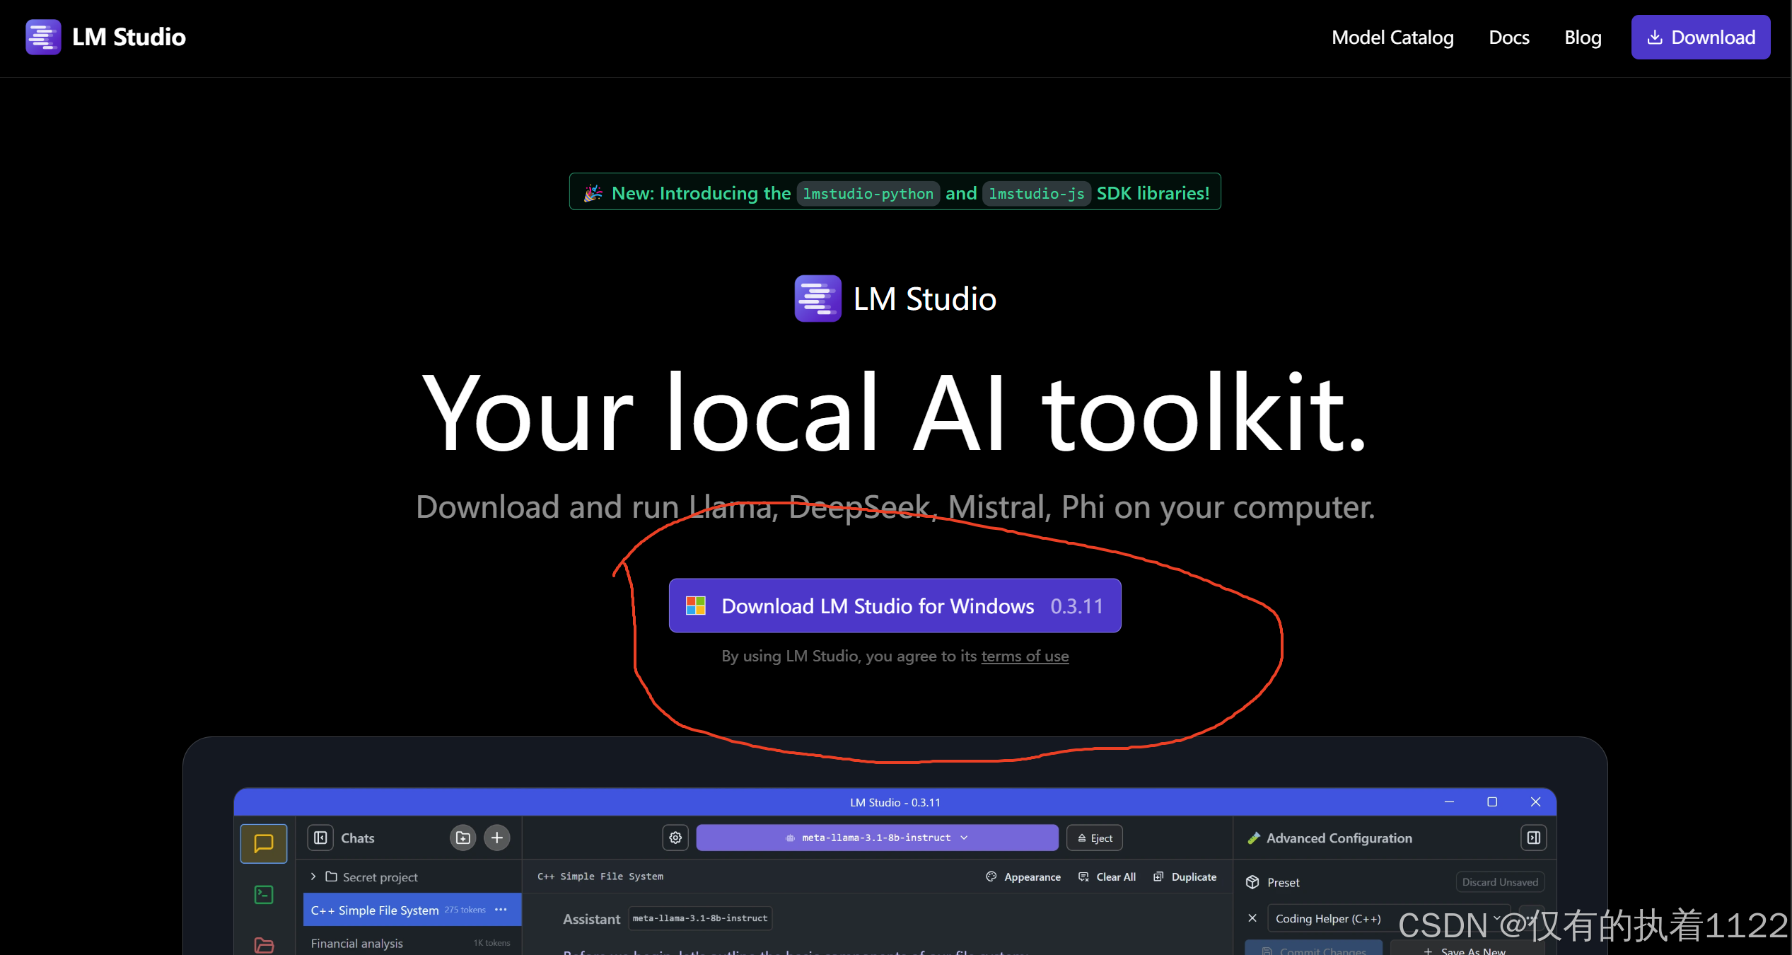Screen dimensions: 1792x955
Task: Open options menu for C++ Simple File System
Action: (501, 910)
